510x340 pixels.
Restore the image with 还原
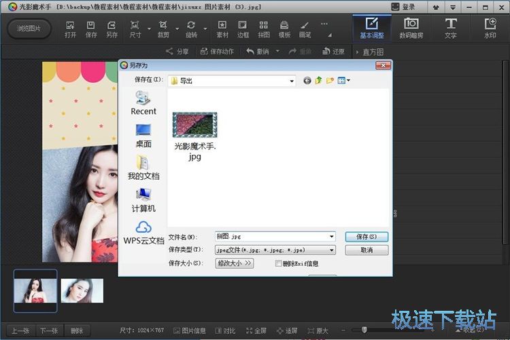pyautogui.click(x=333, y=52)
